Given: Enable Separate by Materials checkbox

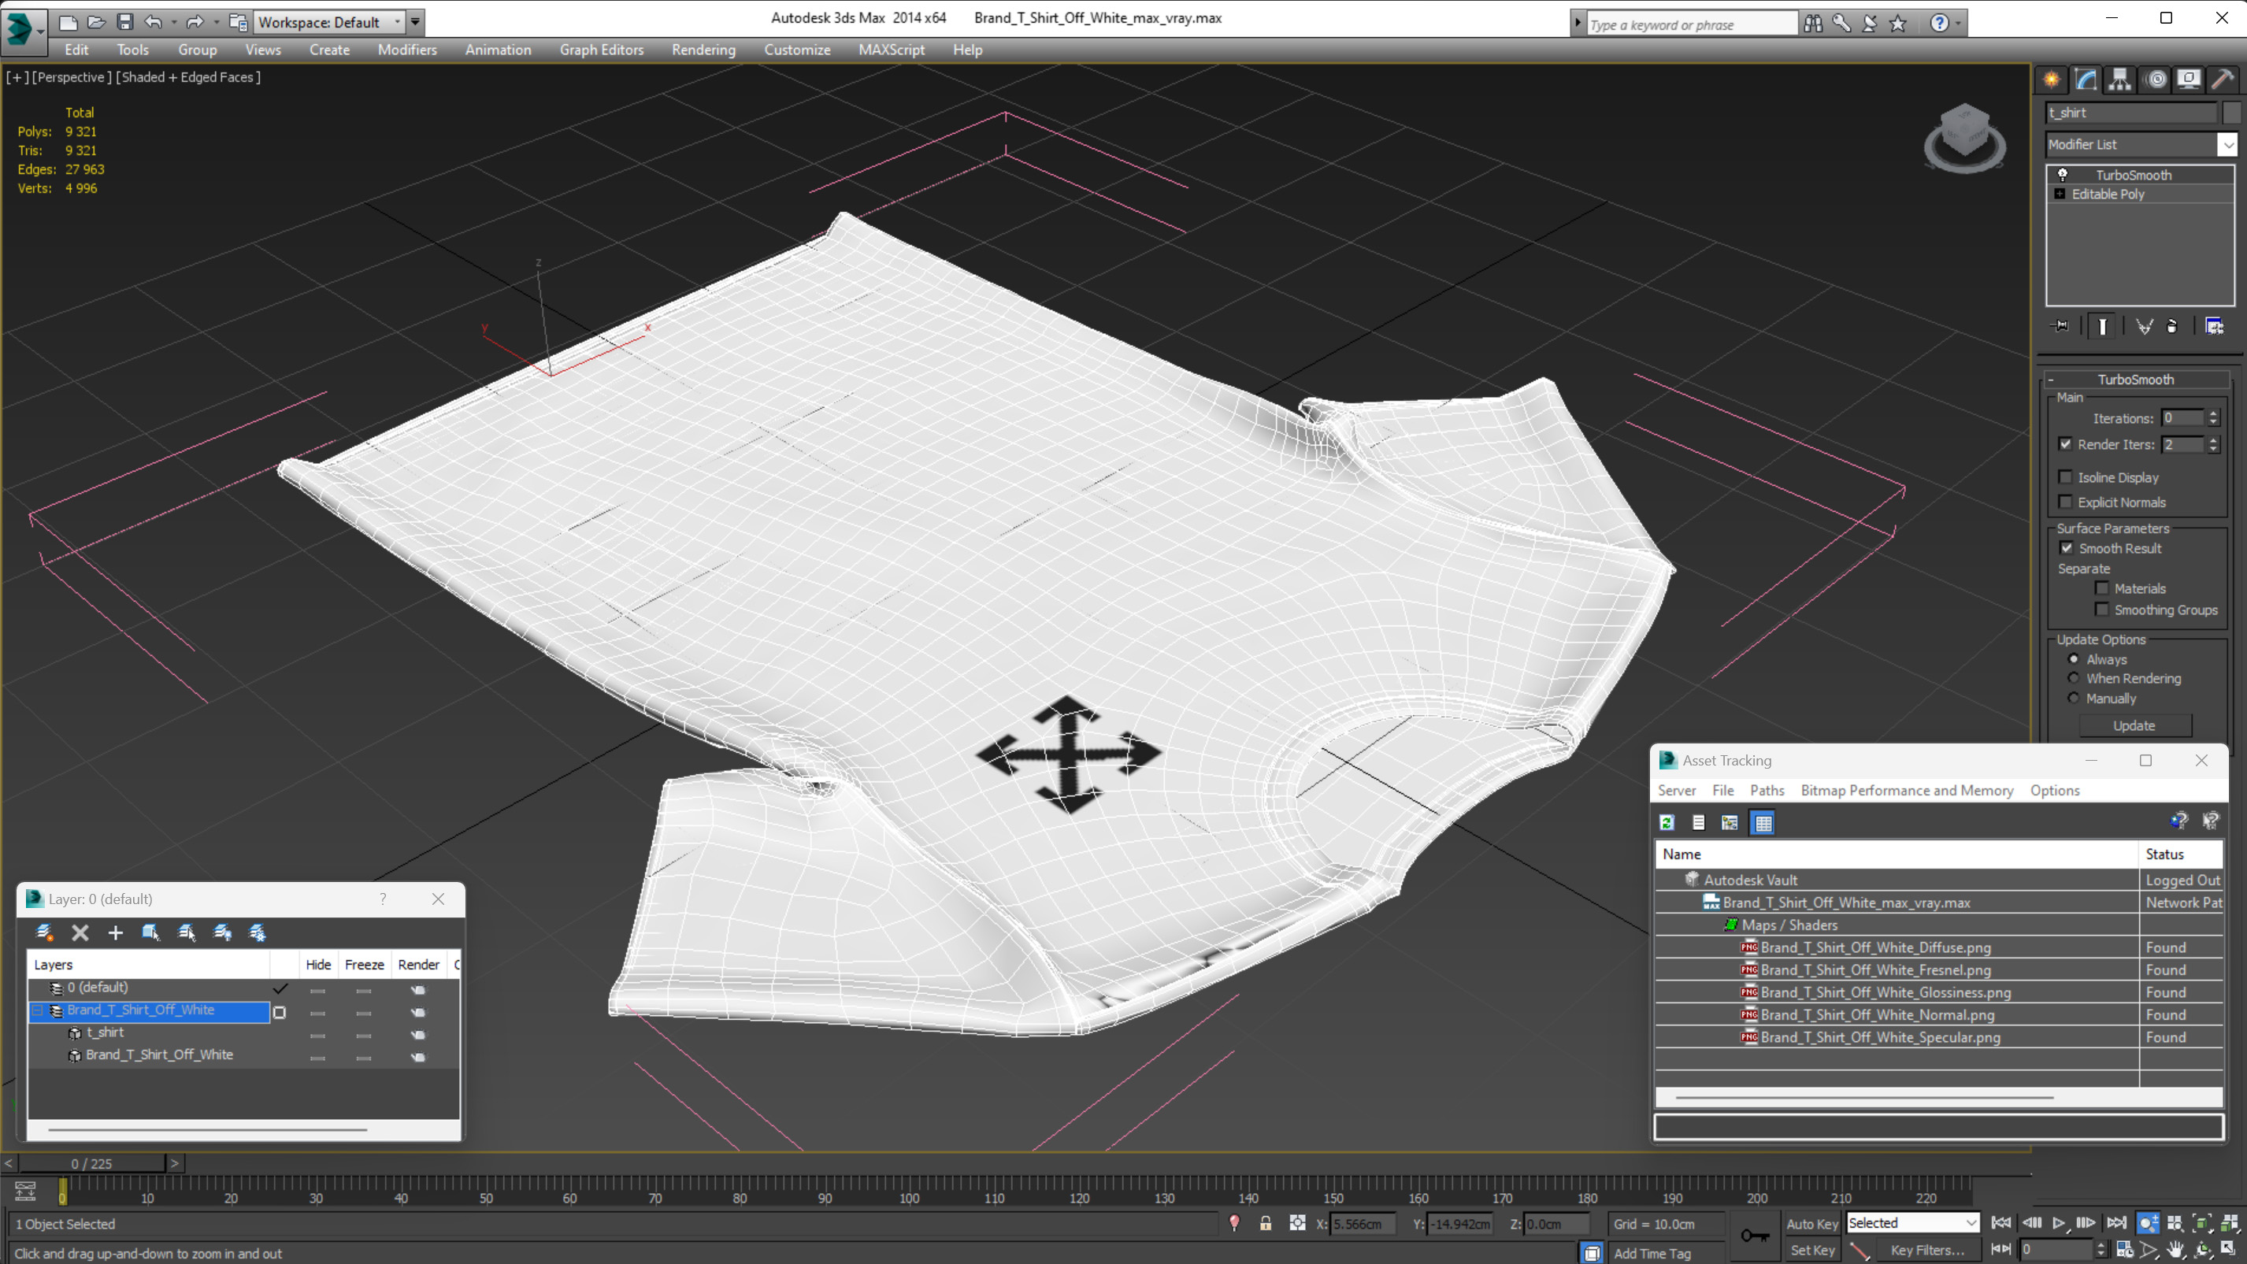Looking at the screenshot, I should (x=2102, y=588).
